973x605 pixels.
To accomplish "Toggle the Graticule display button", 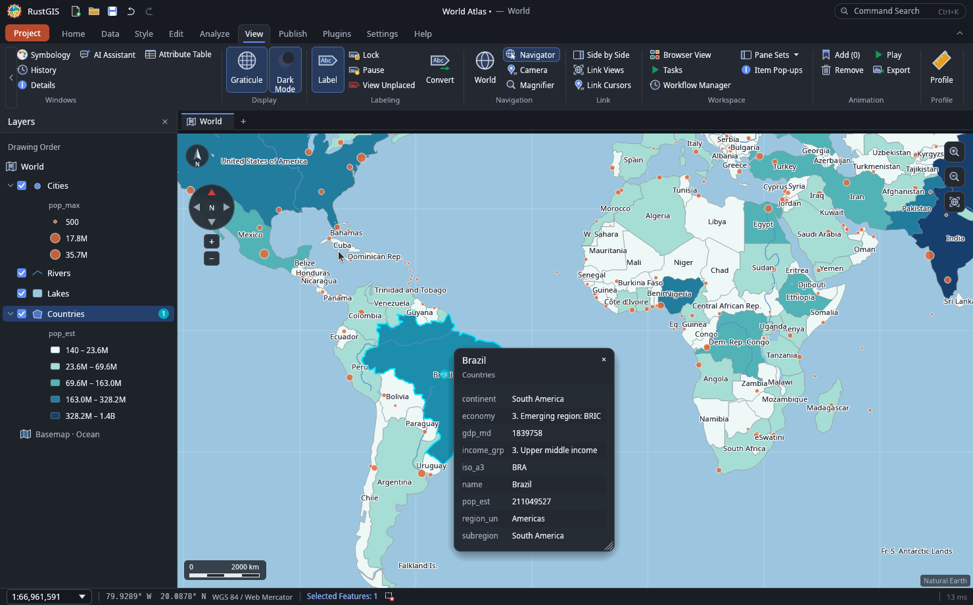I will click(x=247, y=69).
